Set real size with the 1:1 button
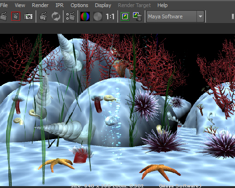This screenshot has width=235, height=188. (110, 16)
